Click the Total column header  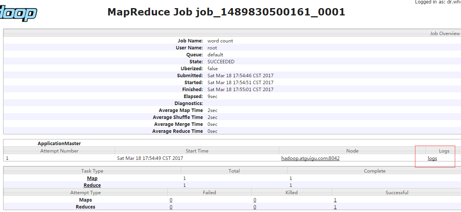(234, 171)
